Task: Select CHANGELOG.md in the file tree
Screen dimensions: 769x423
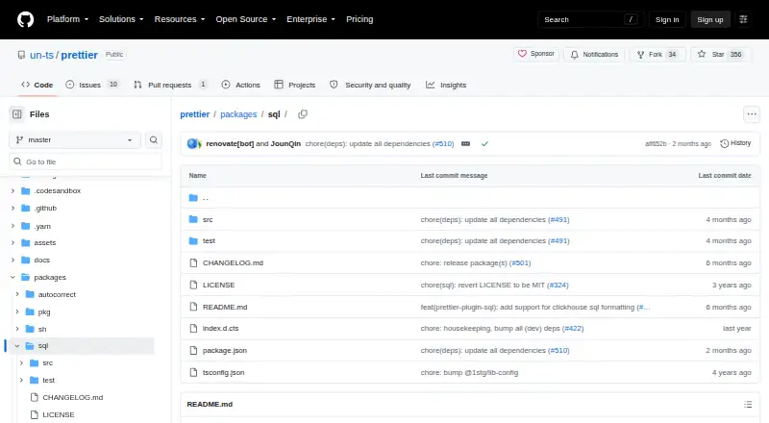Action: click(73, 397)
